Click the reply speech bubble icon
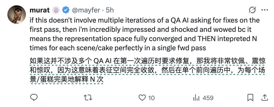 point(34,97)
